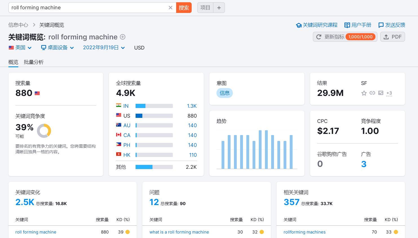This screenshot has height=238, width=418.
Task: Select the 信息 intent badge
Action: pos(225,93)
